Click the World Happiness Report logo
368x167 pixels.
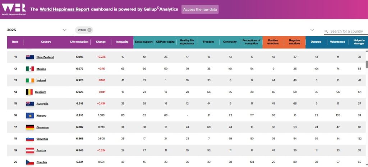pyautogui.click(x=13, y=9)
